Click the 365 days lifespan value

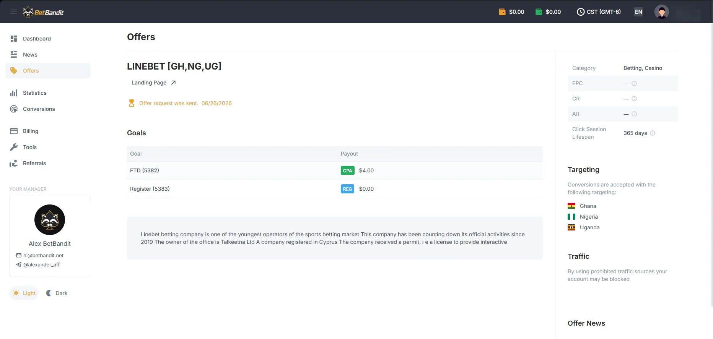click(635, 133)
